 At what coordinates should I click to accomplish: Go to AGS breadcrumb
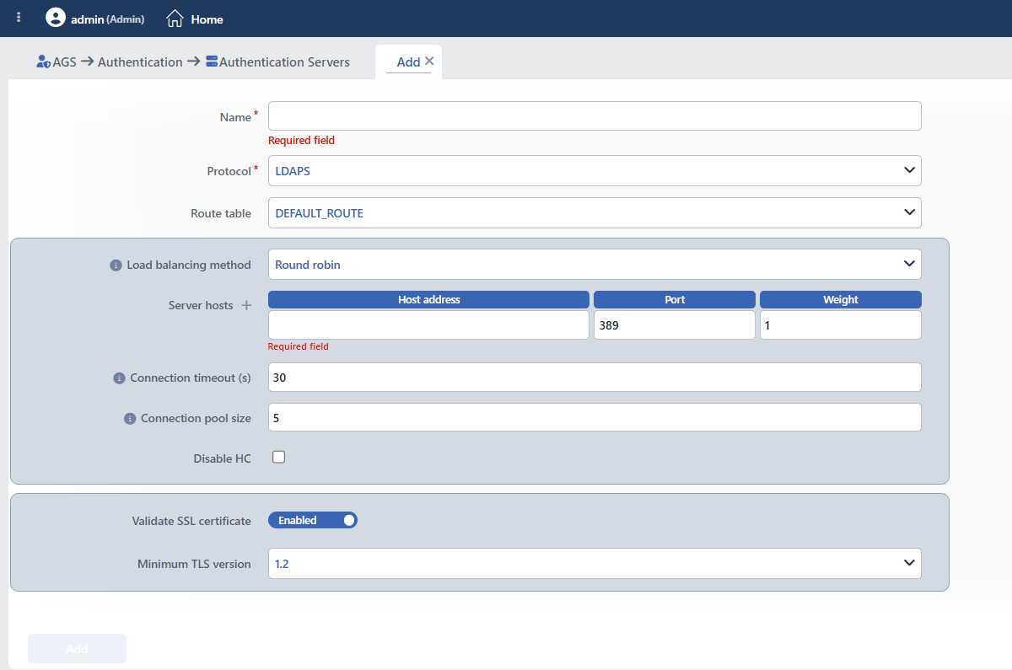coord(64,62)
